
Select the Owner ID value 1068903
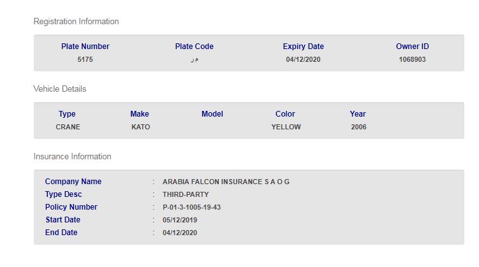412,60
